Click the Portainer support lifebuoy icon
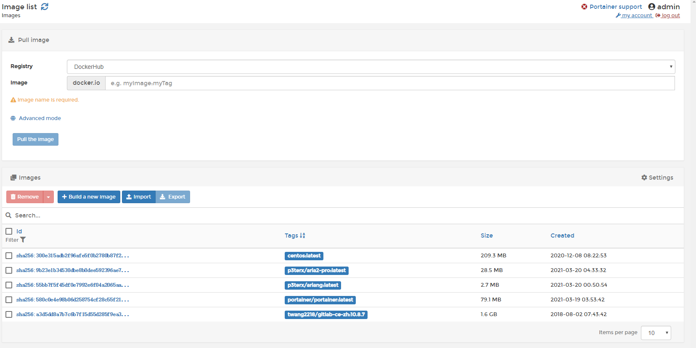 pyautogui.click(x=584, y=7)
